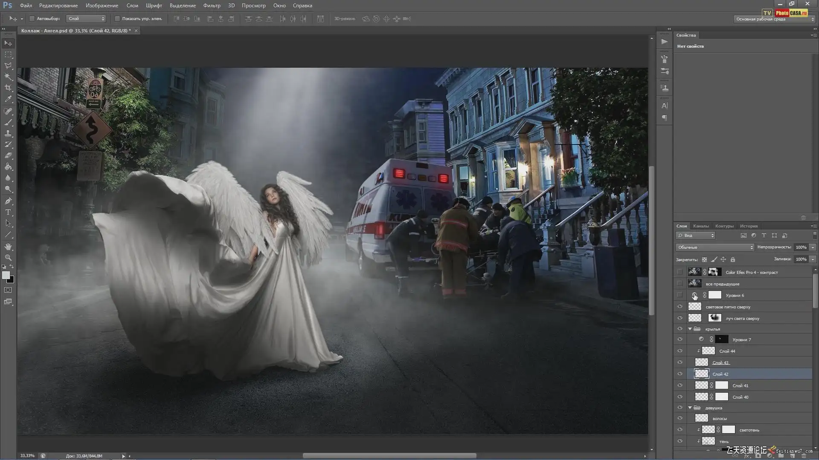
Task: Enable the Автовыбор checkbox
Action: click(32, 19)
